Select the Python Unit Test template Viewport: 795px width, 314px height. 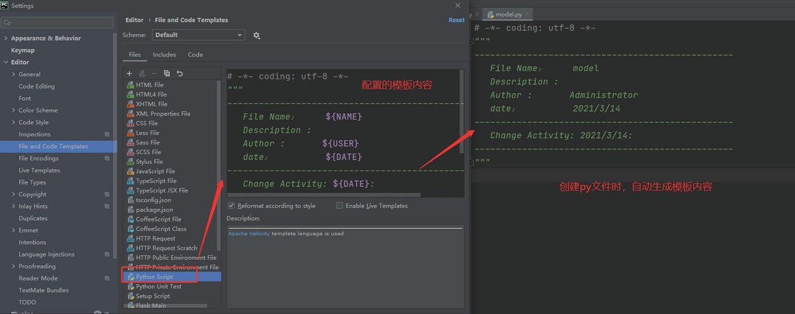[x=158, y=287]
